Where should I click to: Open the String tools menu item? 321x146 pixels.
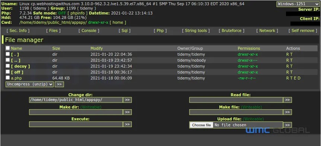click(x=196, y=30)
